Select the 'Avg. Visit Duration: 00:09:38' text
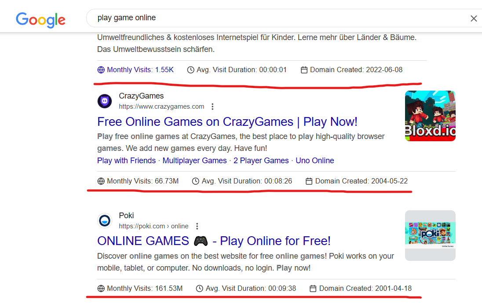Screen dimensions: 482x304 click(251, 288)
